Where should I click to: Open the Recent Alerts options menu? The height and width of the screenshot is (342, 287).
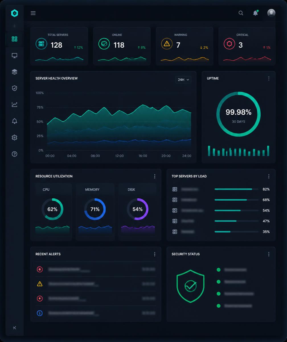(155, 254)
